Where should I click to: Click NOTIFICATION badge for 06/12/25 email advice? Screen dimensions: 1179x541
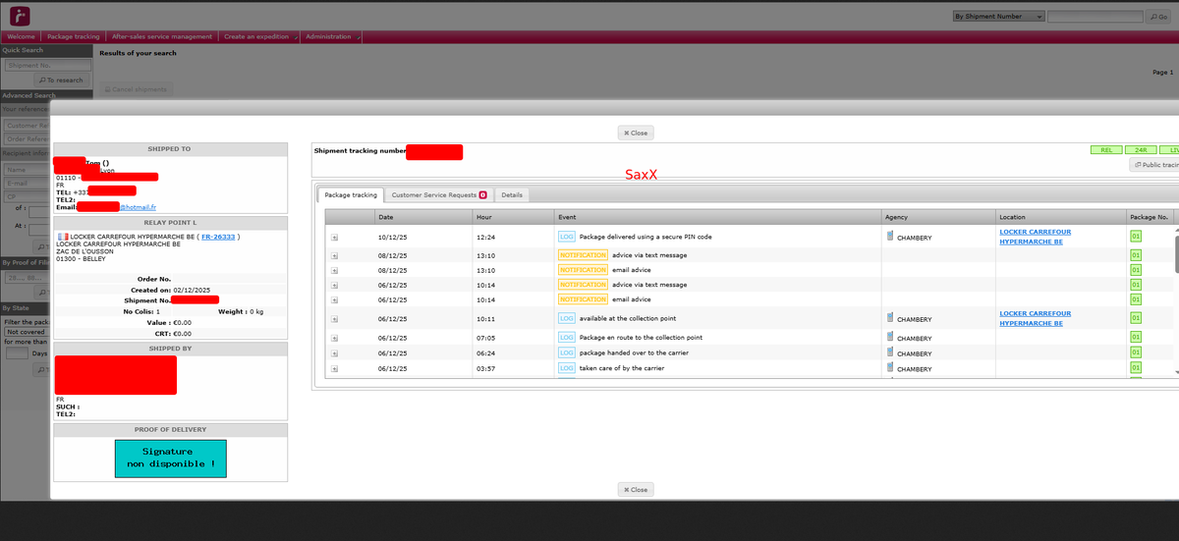coord(583,299)
